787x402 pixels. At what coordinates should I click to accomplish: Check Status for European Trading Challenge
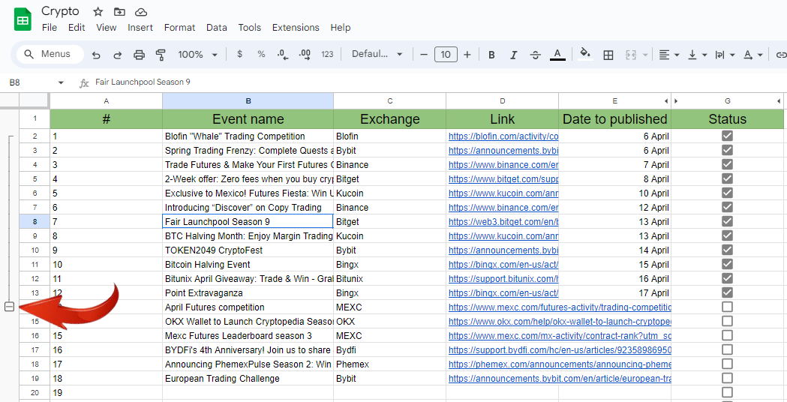(x=727, y=378)
